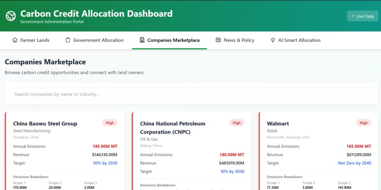Image resolution: width=381 pixels, height=190 pixels.
Task: Click the Oil & Gas industry label
Action: [149, 139]
